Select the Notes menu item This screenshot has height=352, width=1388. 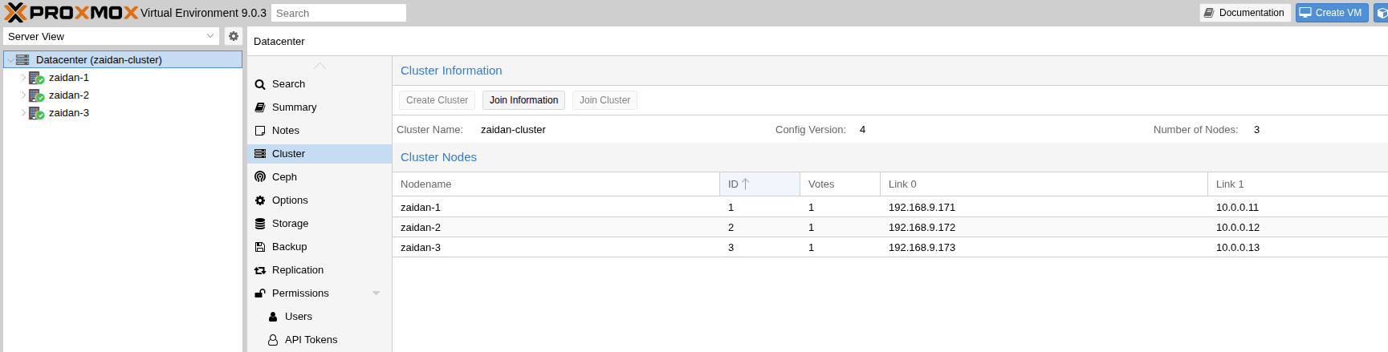tap(285, 131)
